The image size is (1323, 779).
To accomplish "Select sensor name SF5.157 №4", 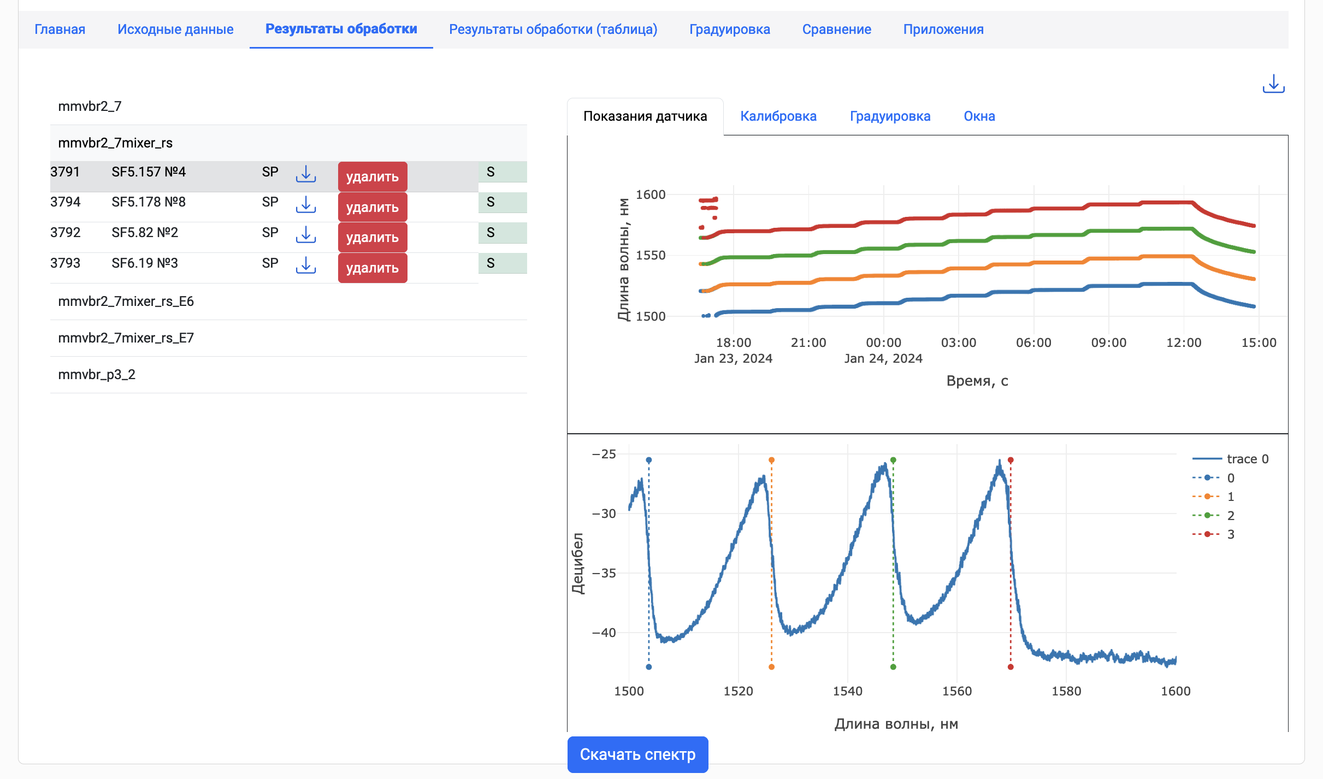I will tap(149, 172).
